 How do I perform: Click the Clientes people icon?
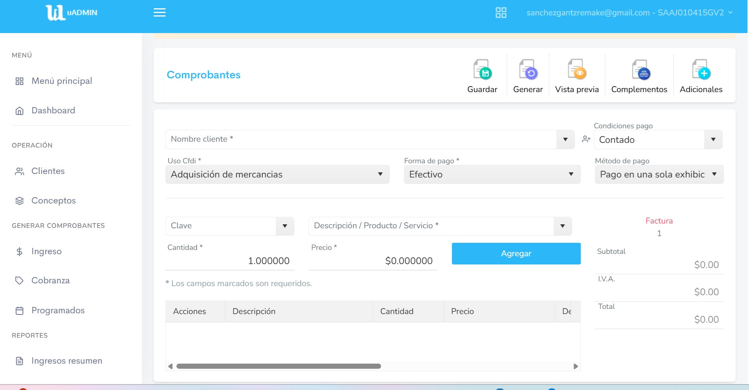pyautogui.click(x=19, y=171)
